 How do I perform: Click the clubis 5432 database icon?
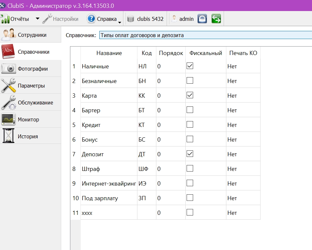(x=131, y=19)
